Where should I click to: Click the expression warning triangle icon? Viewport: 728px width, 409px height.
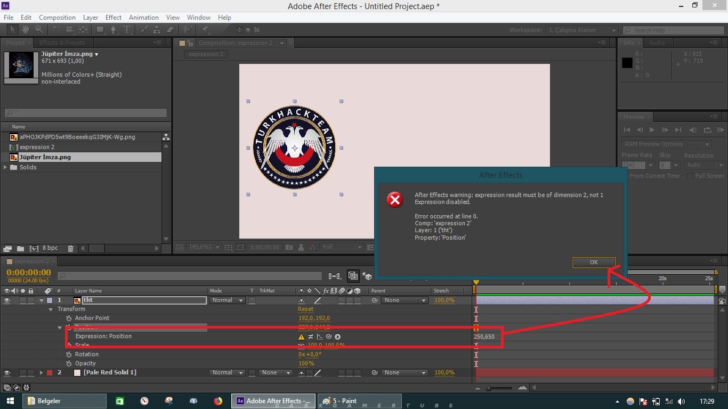302,337
